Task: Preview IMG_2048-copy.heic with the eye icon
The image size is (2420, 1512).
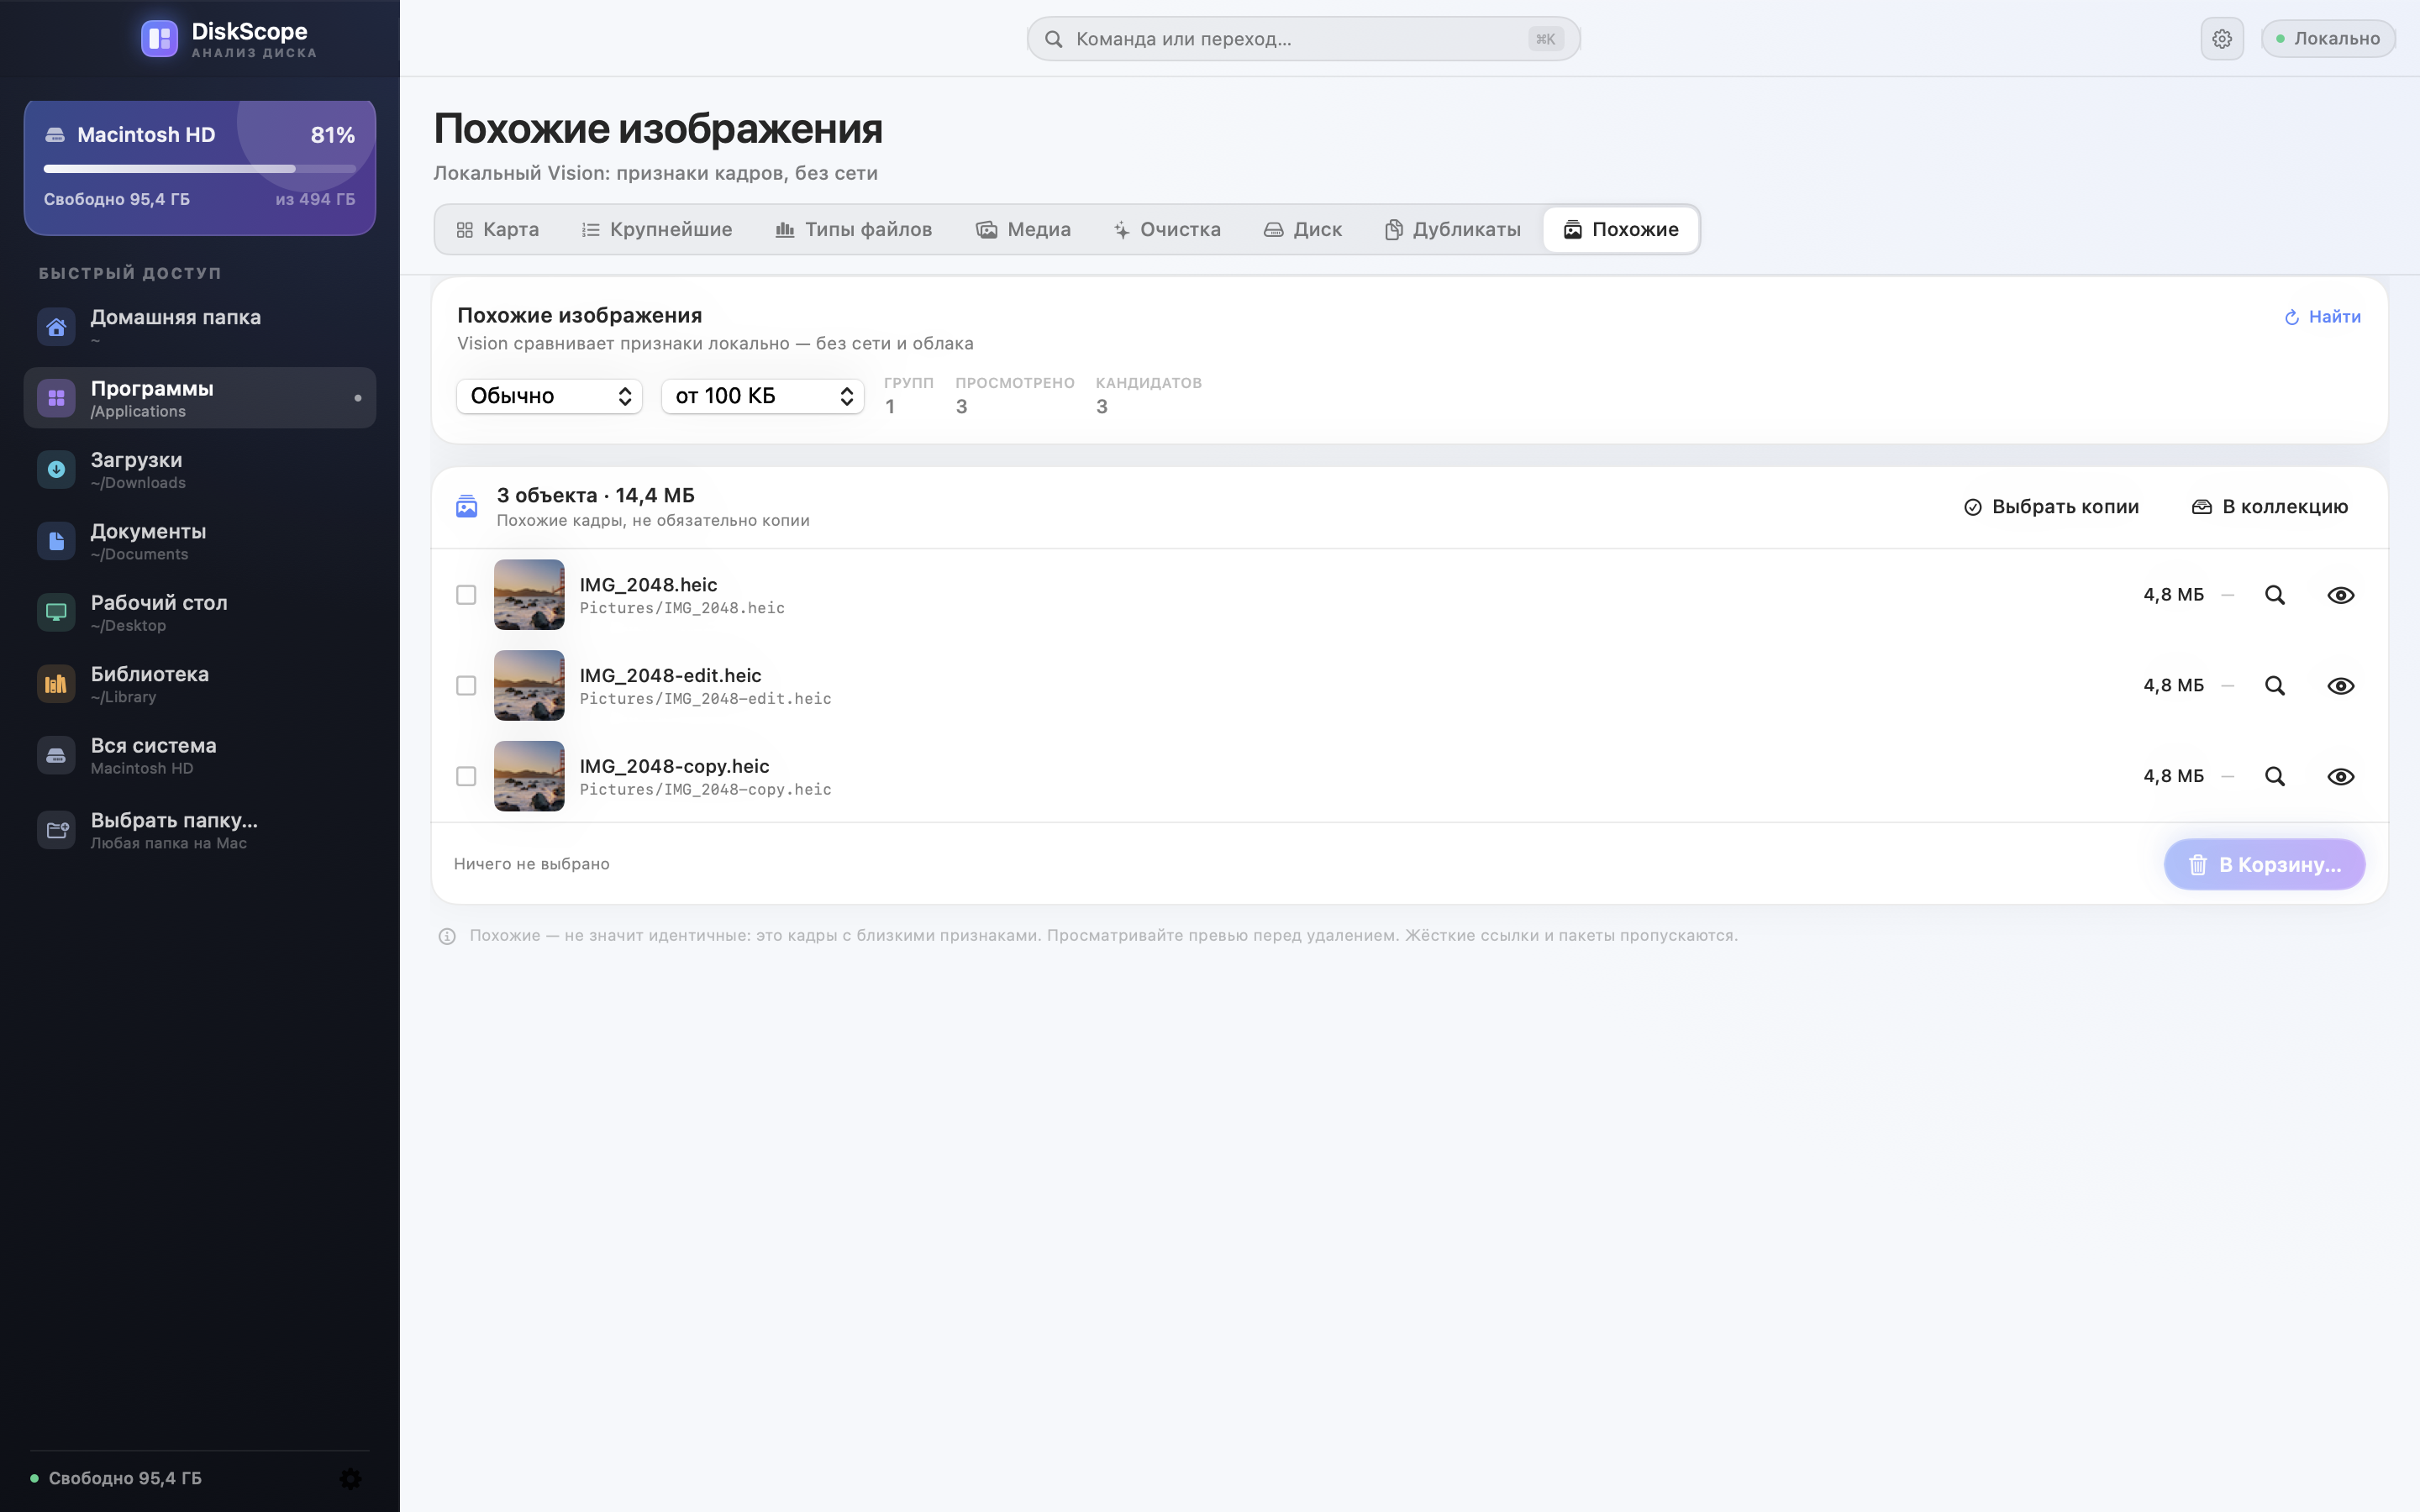Action: [x=2341, y=776]
